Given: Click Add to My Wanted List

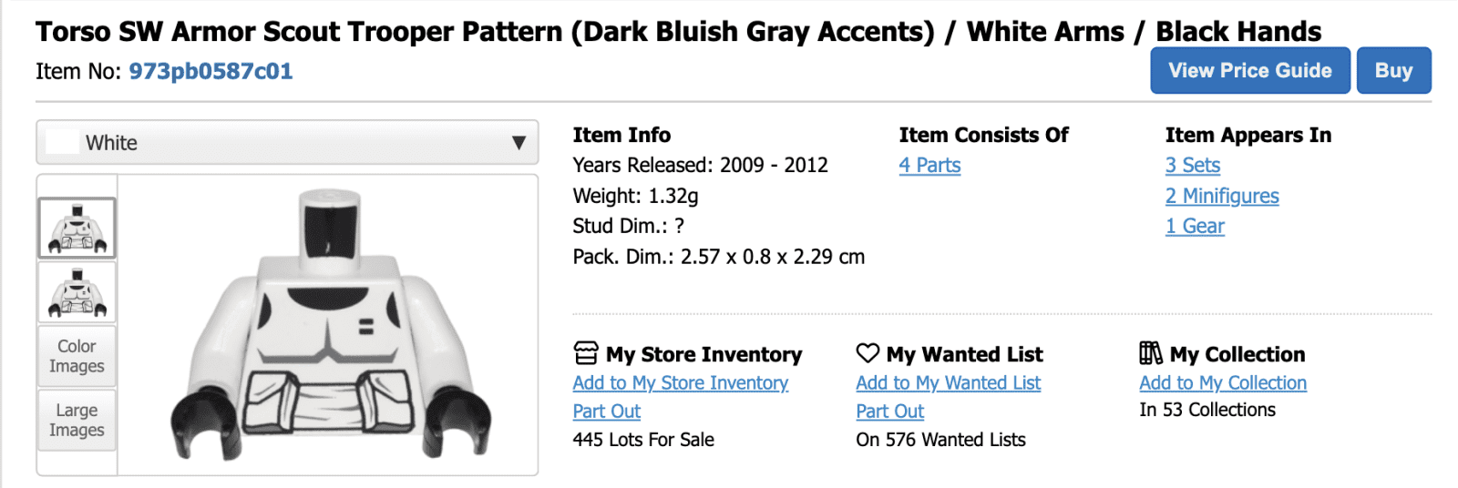Looking at the screenshot, I should click(x=948, y=383).
